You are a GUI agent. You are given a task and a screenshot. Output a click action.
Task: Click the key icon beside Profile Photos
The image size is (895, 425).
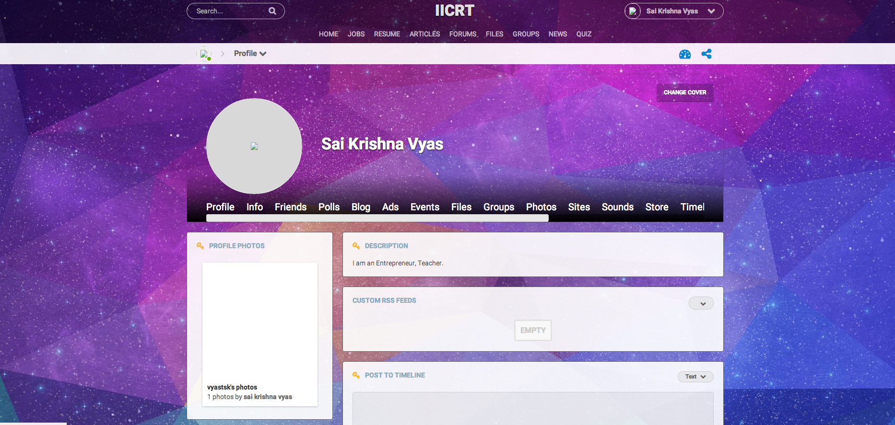[200, 246]
